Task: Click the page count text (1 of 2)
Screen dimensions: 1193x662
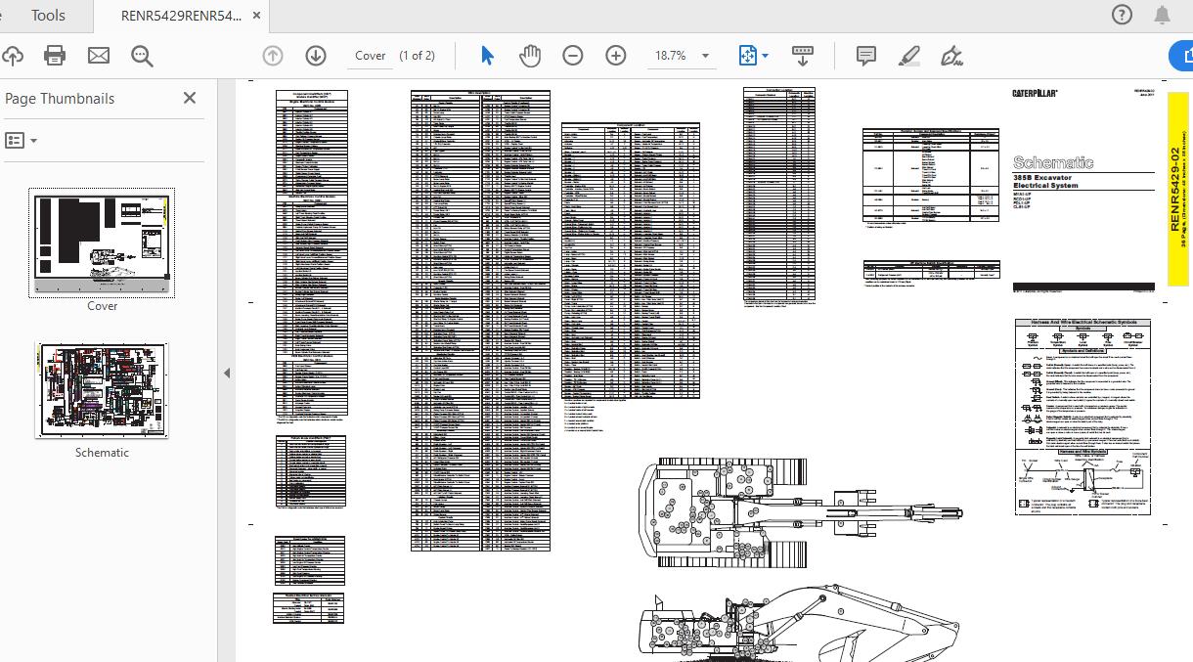Action: click(417, 56)
